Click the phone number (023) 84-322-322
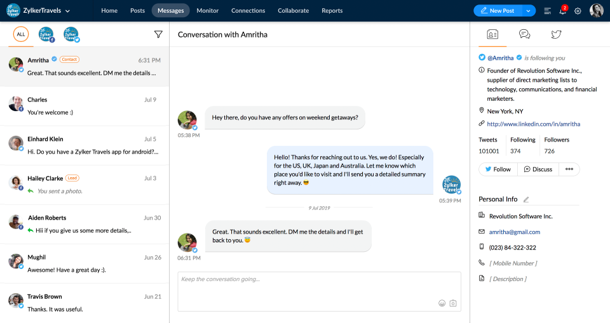This screenshot has width=610, height=323. [x=512, y=247]
